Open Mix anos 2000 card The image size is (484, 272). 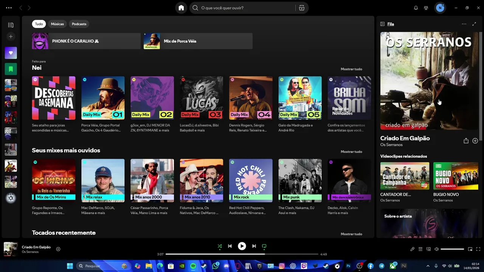(x=152, y=187)
